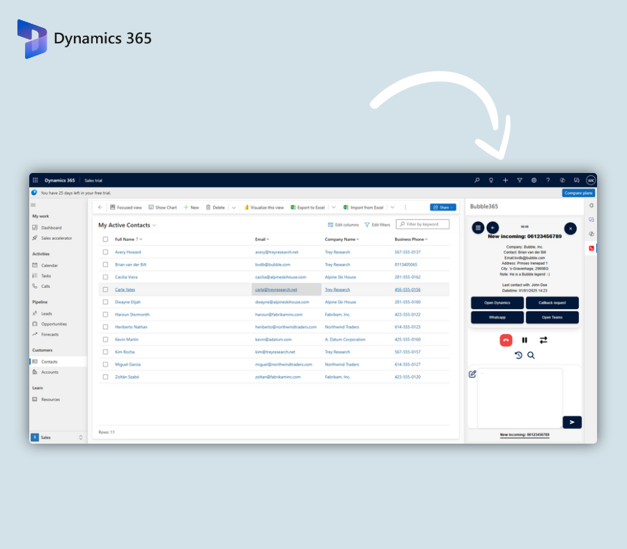Hang up the call with red button

click(506, 340)
